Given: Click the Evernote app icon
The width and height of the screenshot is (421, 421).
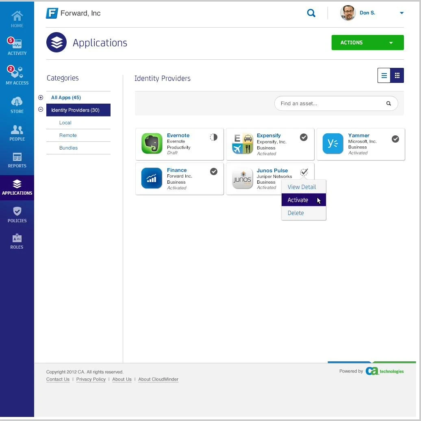Looking at the screenshot, I should click(x=152, y=143).
